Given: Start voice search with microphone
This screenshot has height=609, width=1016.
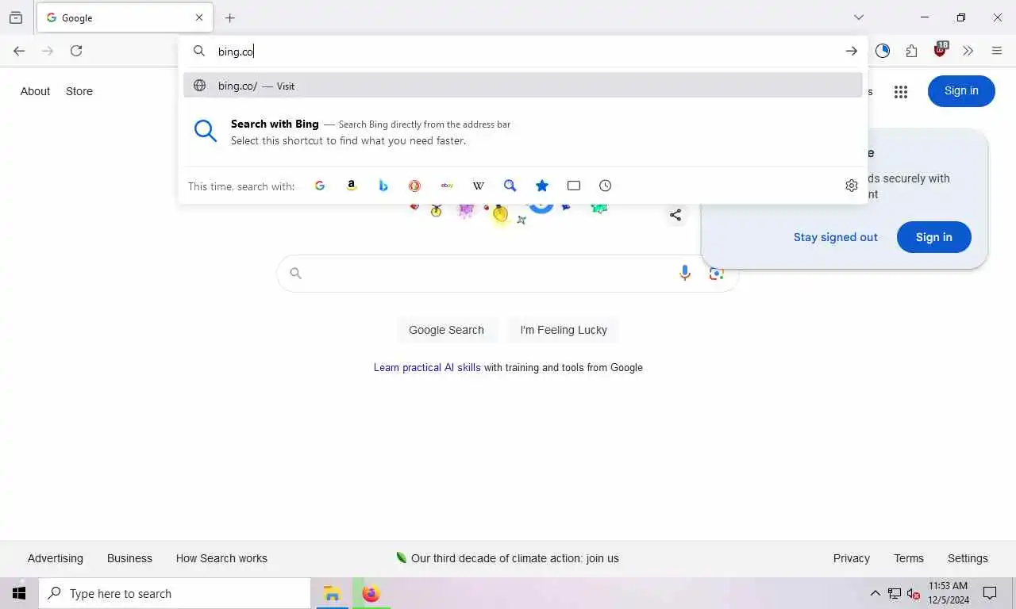Looking at the screenshot, I should point(684,274).
